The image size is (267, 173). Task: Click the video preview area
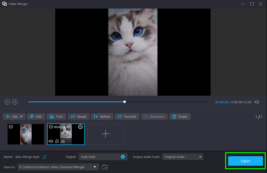(133, 52)
